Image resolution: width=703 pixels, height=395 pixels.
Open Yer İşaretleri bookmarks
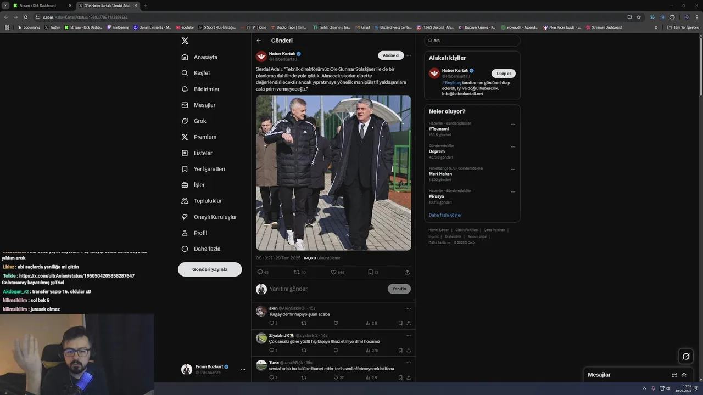click(203, 169)
